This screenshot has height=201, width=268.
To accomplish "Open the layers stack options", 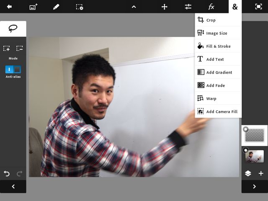I will [x=248, y=173].
